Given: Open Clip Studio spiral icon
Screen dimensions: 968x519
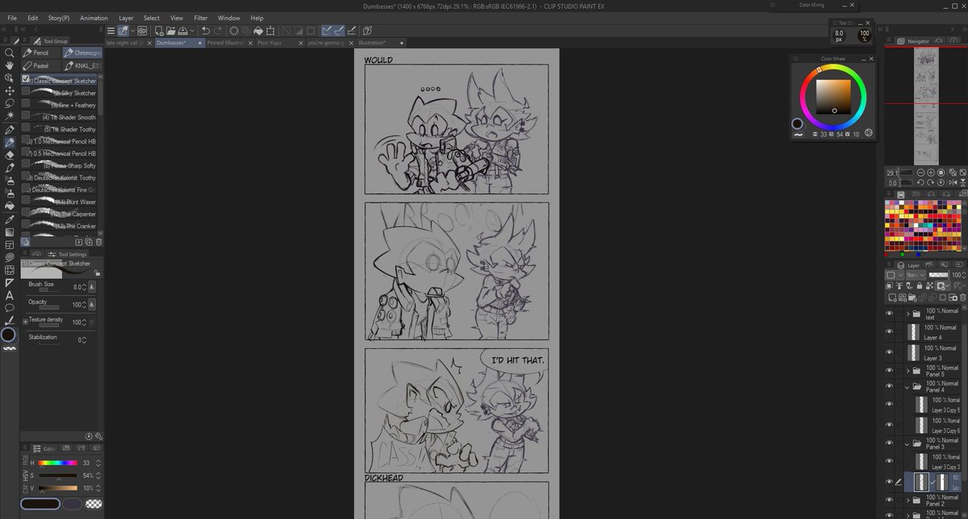Looking at the screenshot, I should [142, 31].
